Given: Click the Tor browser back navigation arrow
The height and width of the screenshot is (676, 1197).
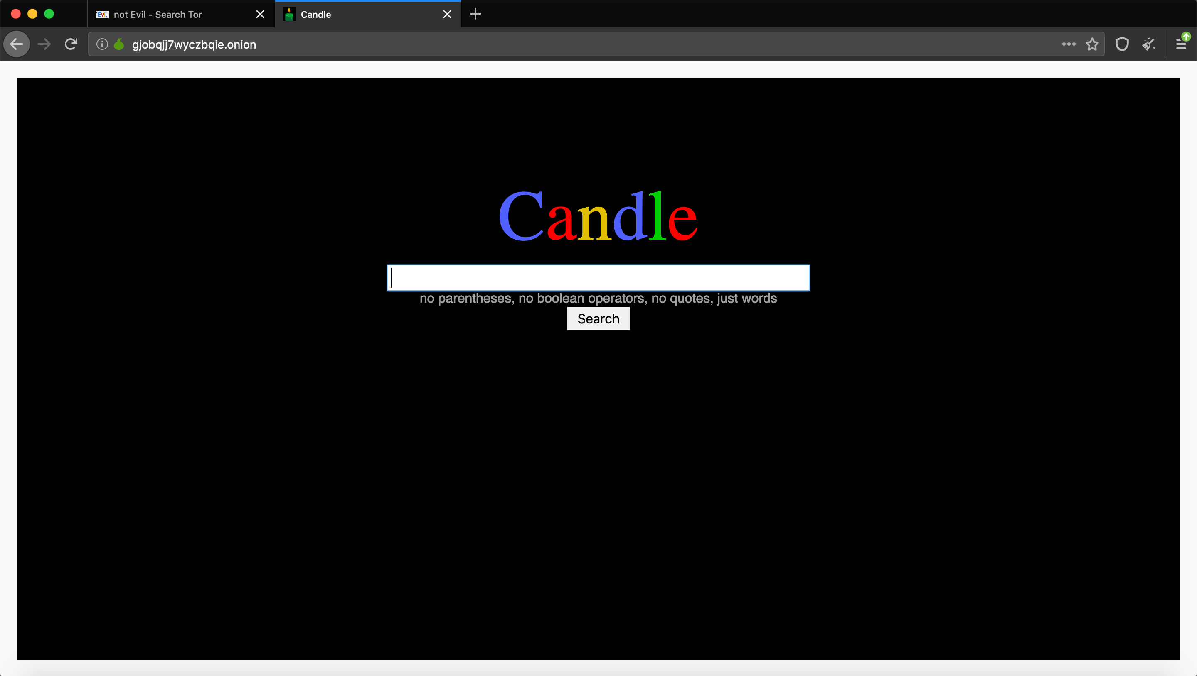Looking at the screenshot, I should (x=17, y=44).
